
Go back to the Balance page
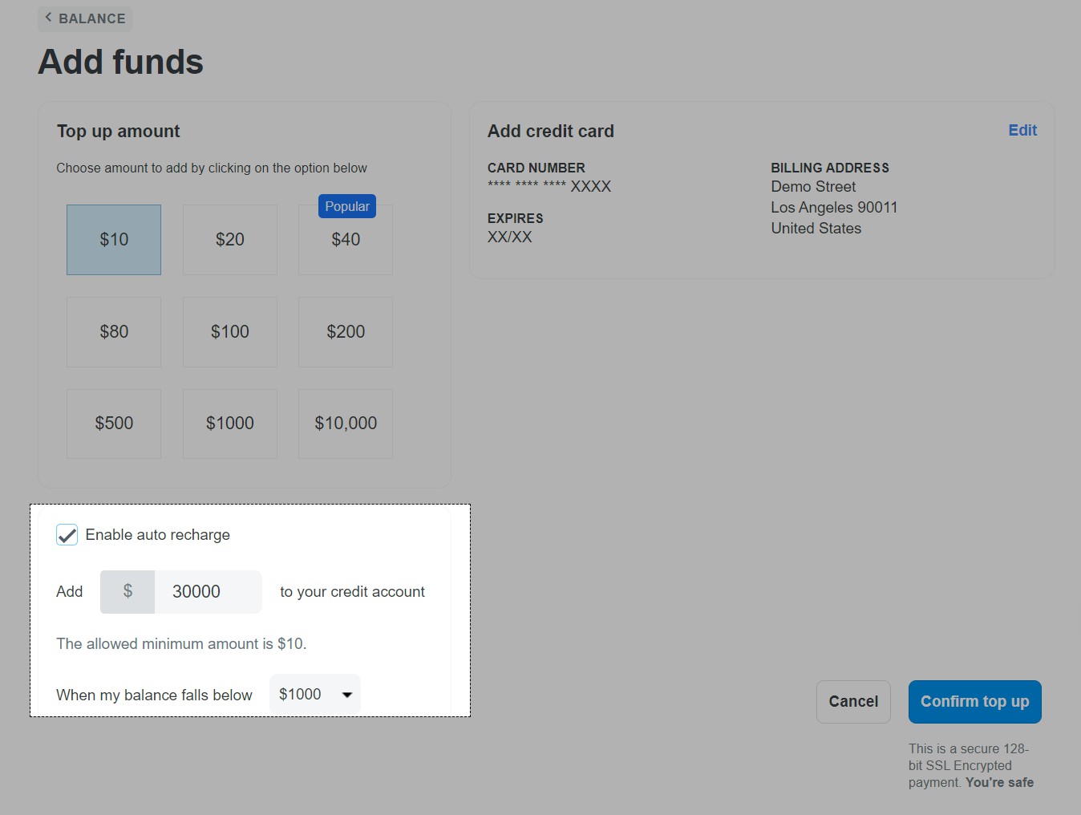(x=85, y=18)
